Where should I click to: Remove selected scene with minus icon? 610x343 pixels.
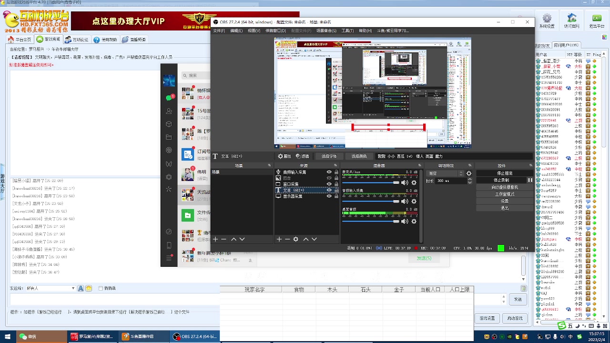click(224, 239)
